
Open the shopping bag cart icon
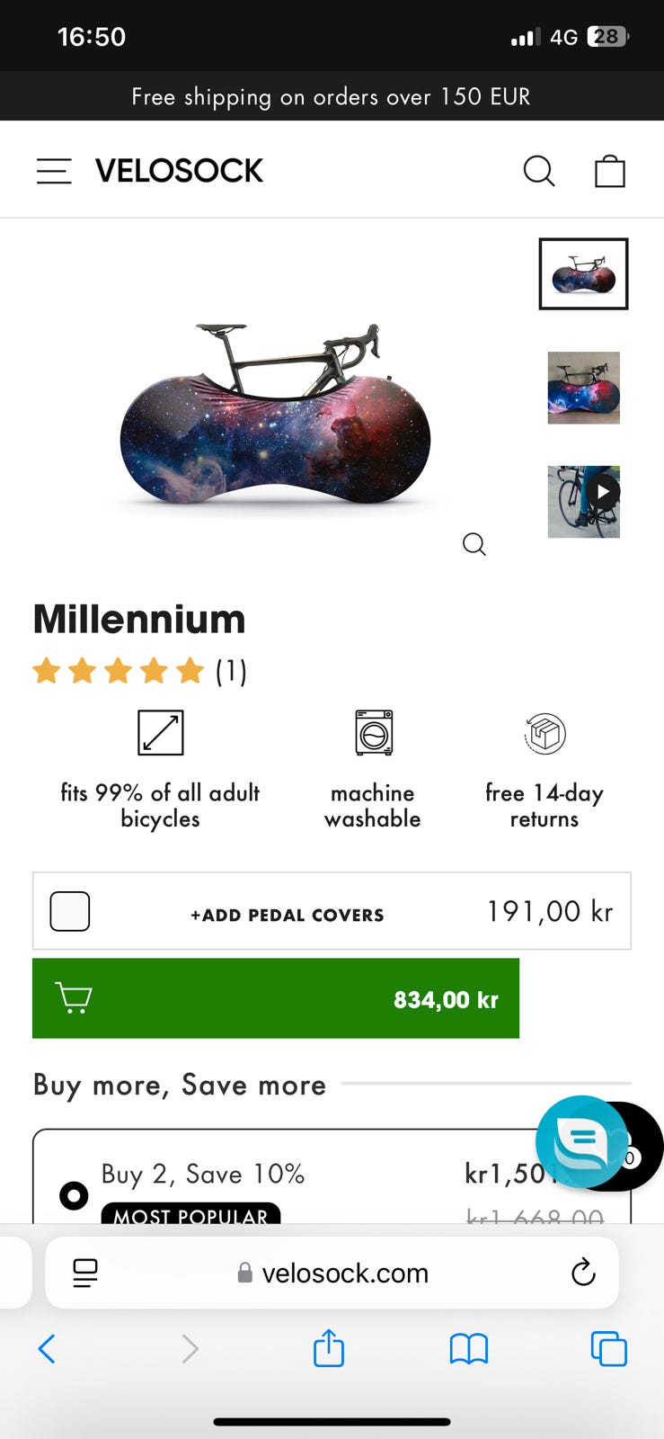pyautogui.click(x=610, y=171)
